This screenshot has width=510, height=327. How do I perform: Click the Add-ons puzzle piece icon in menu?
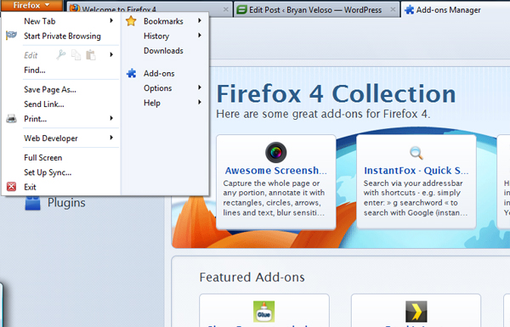pos(131,73)
